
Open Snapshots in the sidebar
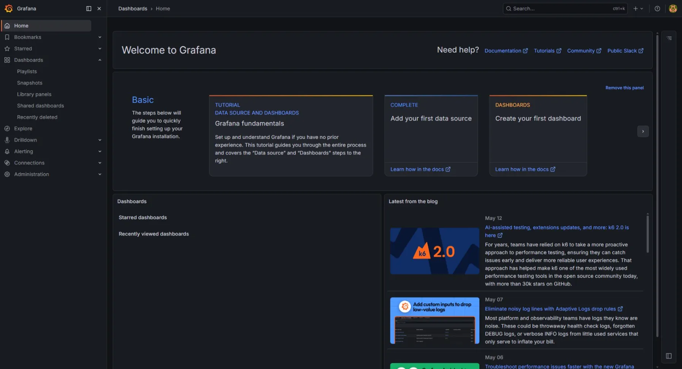(x=30, y=83)
